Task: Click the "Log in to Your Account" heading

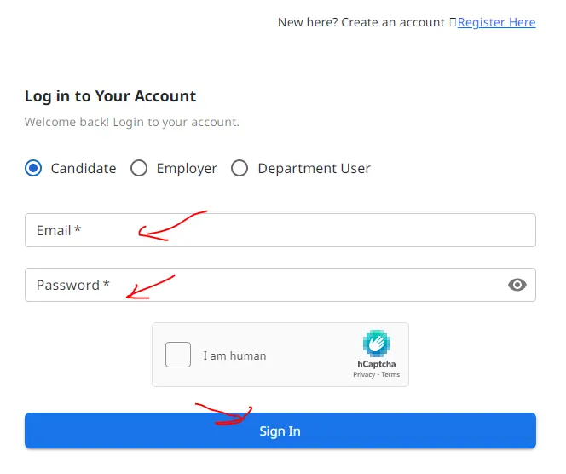Action: click(x=111, y=96)
